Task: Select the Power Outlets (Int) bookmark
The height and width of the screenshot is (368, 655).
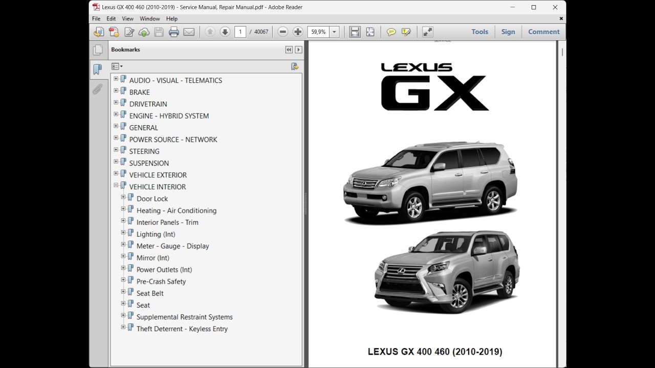Action: point(164,269)
